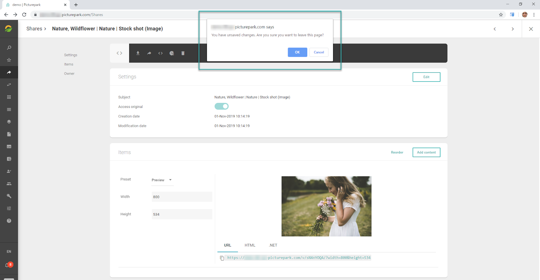The width and height of the screenshot is (540, 280).
Task: Click the browser forward arrow
Action: 15,15
